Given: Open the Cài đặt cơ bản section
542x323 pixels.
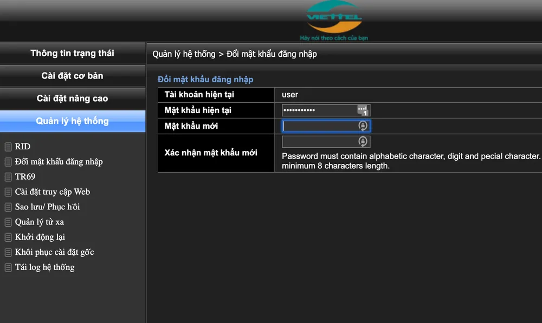Looking at the screenshot, I should pos(72,76).
